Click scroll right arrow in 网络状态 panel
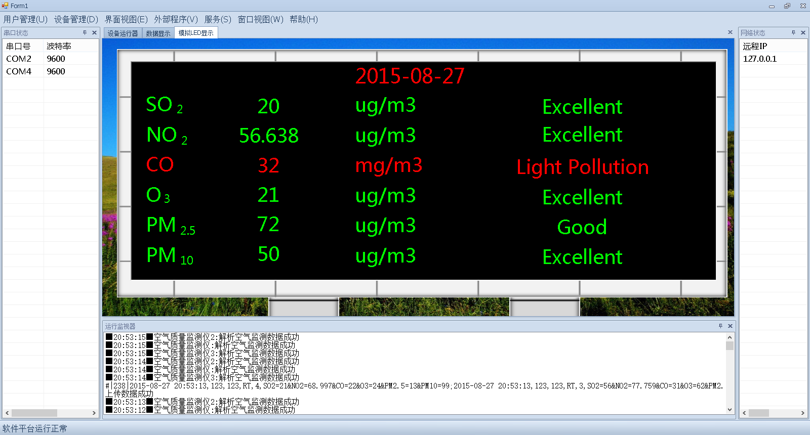The width and height of the screenshot is (810, 435). (x=802, y=413)
